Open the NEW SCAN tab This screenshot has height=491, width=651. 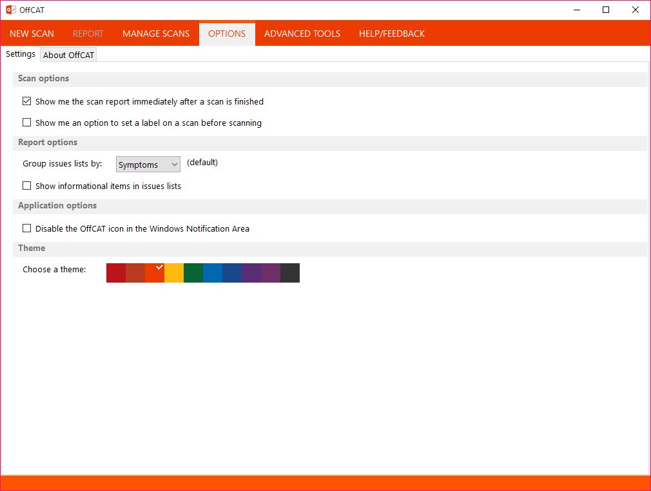pyautogui.click(x=32, y=34)
